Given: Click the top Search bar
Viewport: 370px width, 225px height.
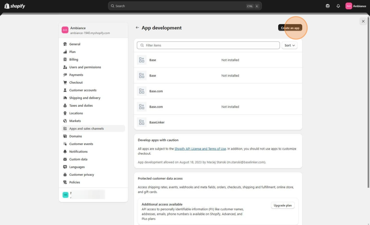Looking at the screenshot, I should tap(185, 6).
